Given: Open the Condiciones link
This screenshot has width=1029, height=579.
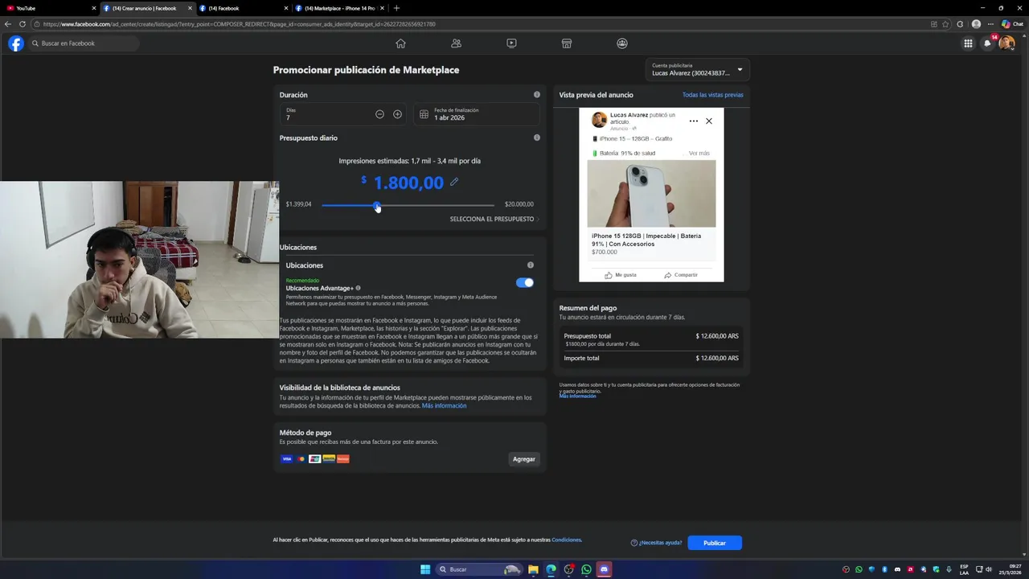Looking at the screenshot, I should click(x=566, y=540).
